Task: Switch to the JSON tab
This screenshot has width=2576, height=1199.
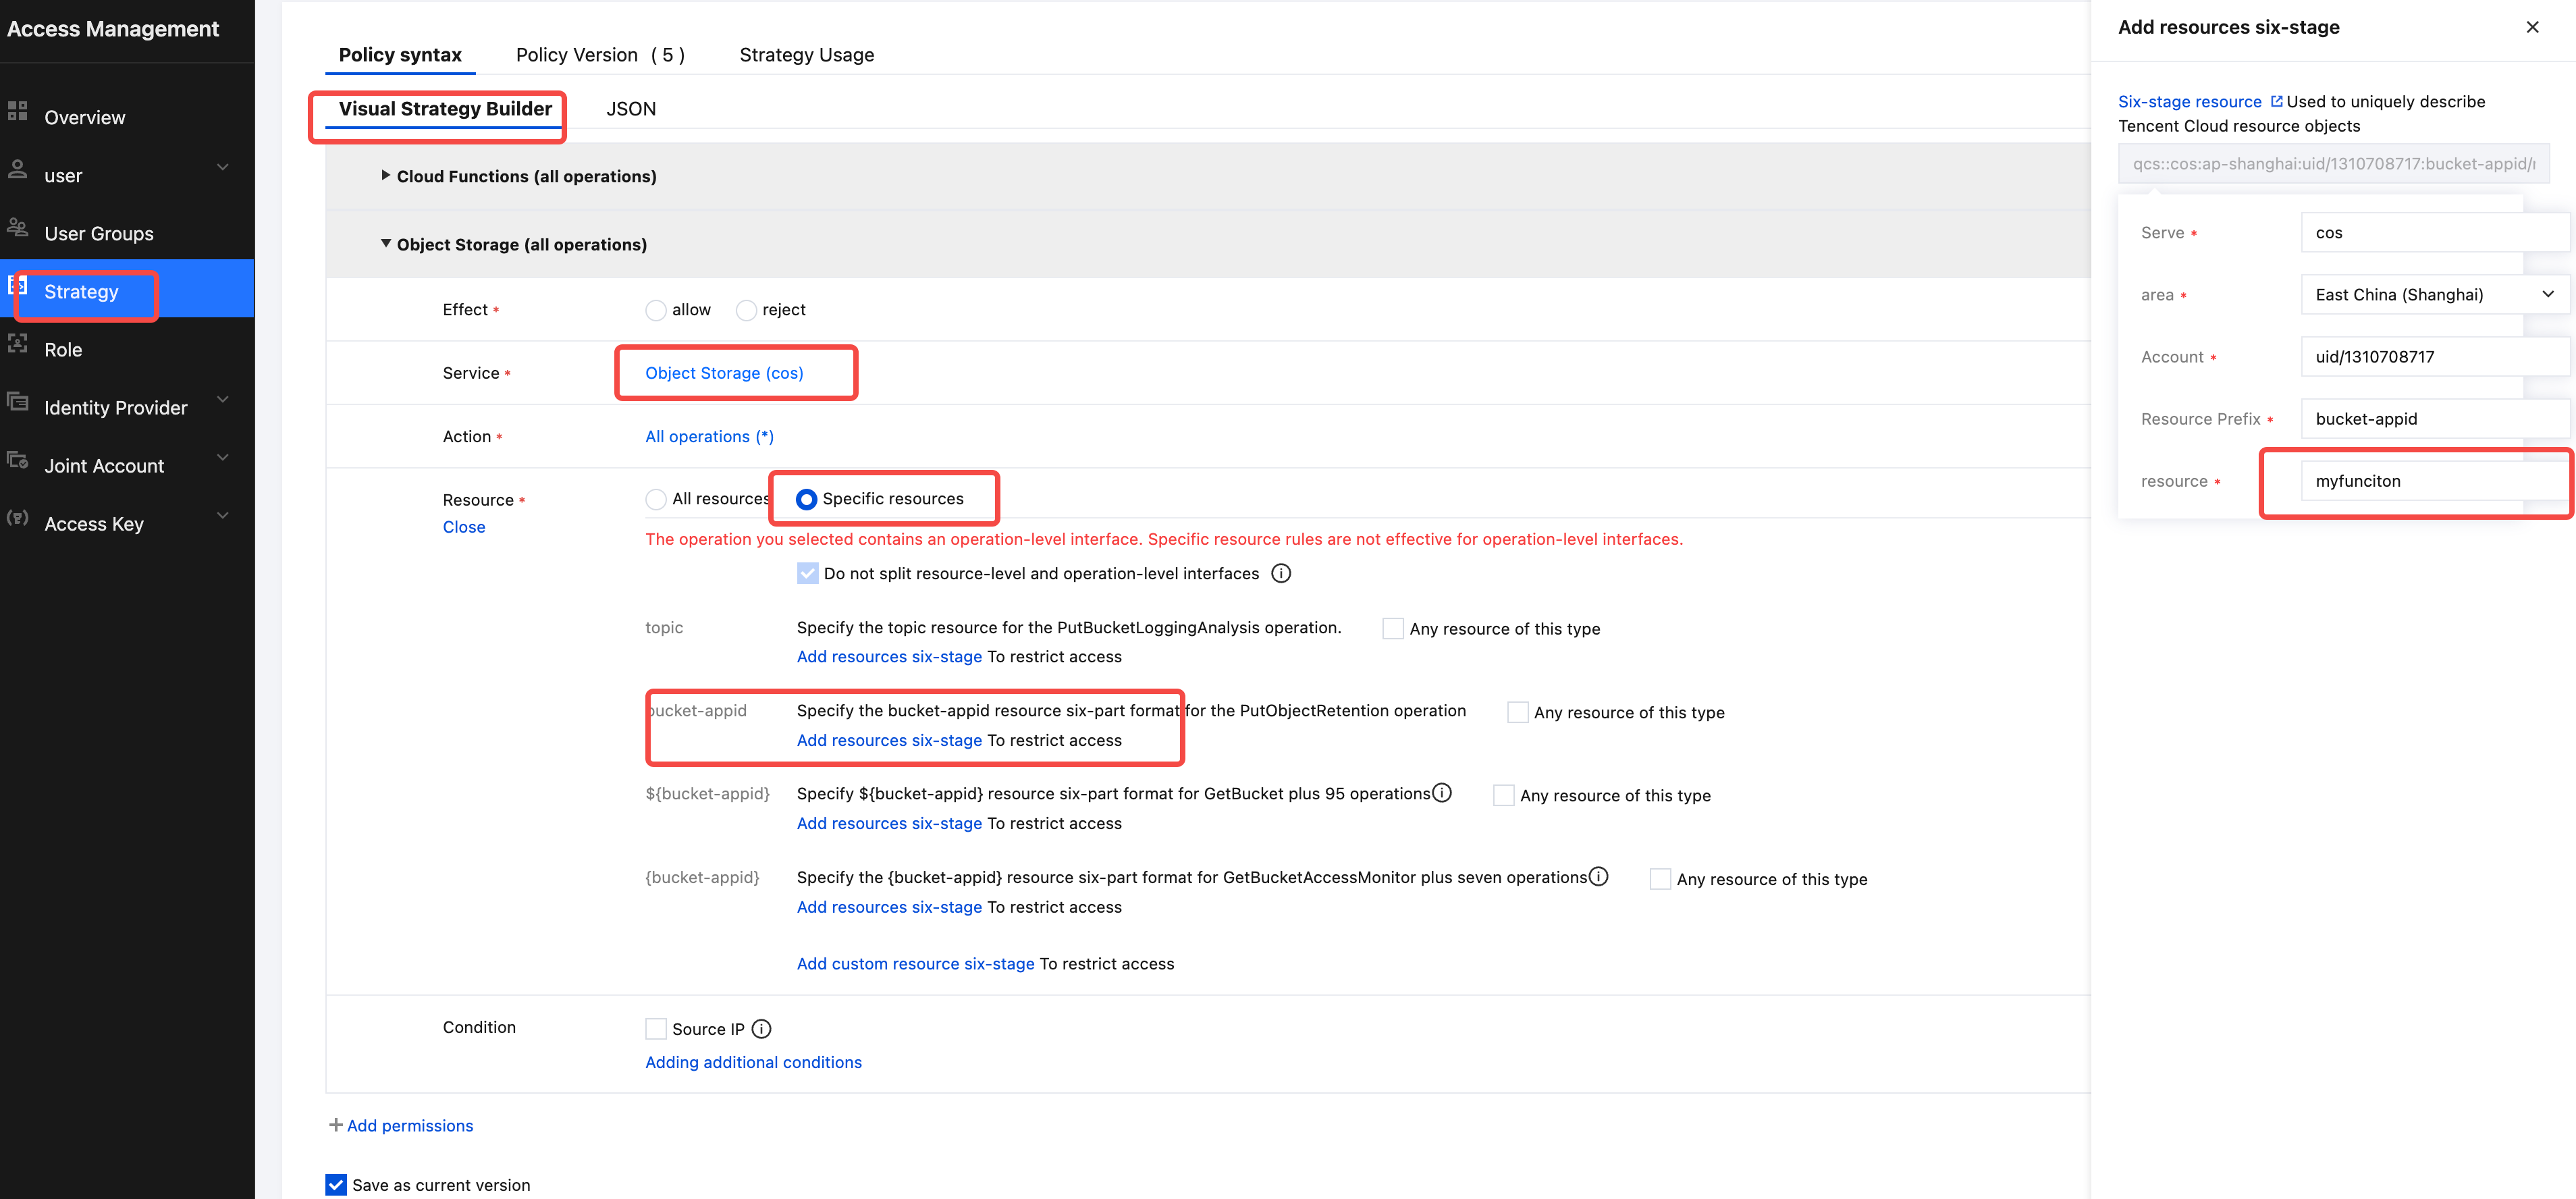Action: point(631,109)
